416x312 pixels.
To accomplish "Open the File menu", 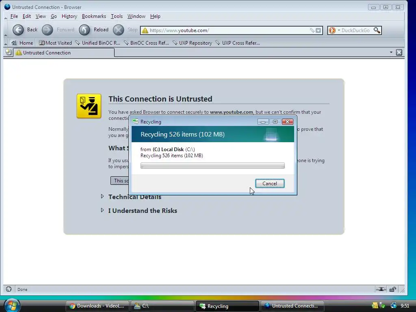I will click(x=14, y=16).
